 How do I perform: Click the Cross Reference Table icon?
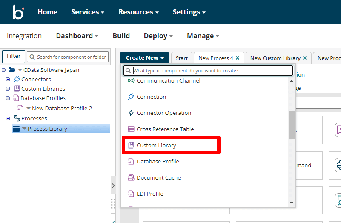pyautogui.click(x=131, y=129)
